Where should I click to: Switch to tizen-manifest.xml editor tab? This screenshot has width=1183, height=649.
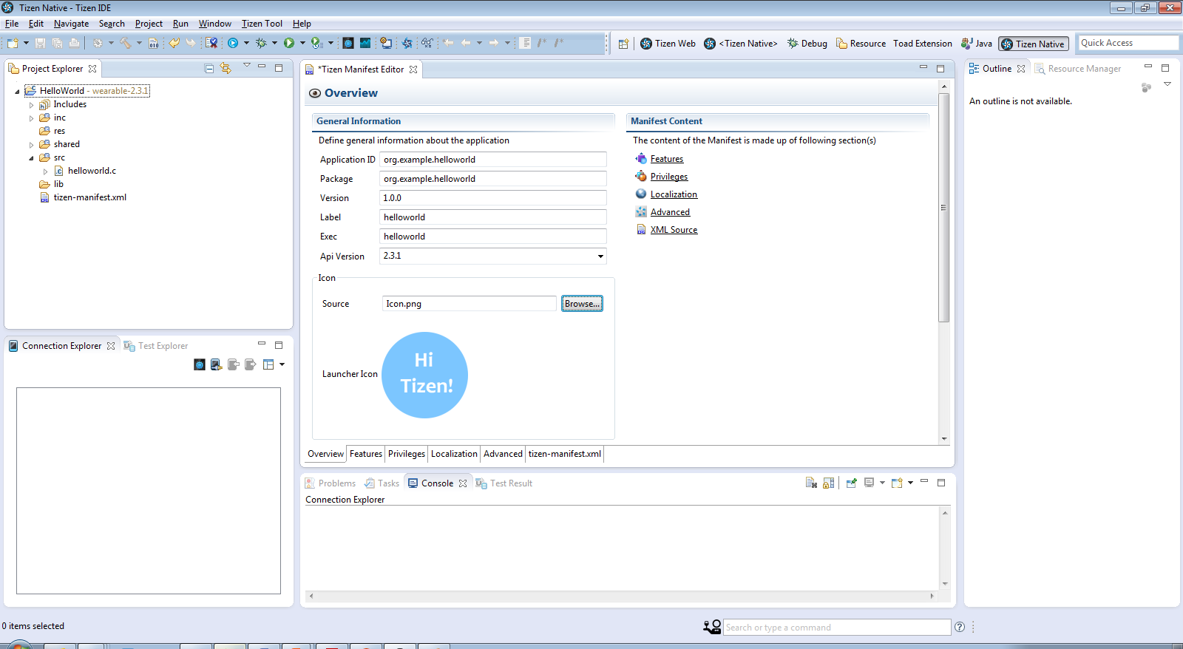(x=565, y=454)
